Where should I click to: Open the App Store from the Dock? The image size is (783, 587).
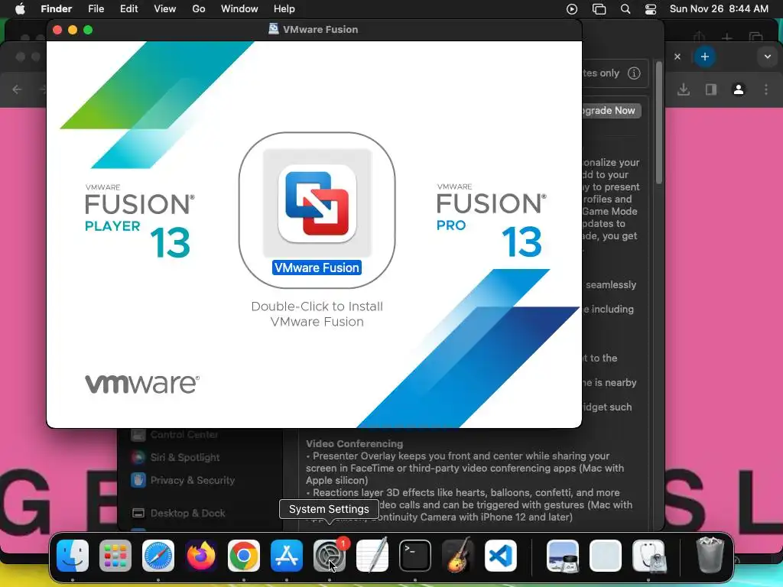click(x=287, y=556)
